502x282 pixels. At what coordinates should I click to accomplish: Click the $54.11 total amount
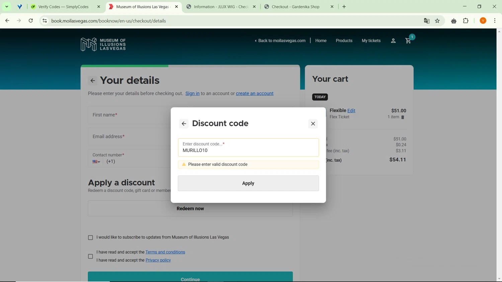tap(398, 160)
